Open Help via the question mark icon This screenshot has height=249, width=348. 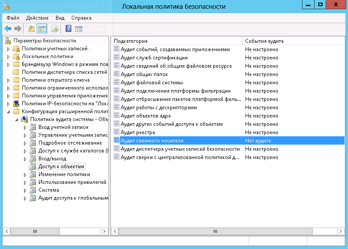(x=68, y=28)
